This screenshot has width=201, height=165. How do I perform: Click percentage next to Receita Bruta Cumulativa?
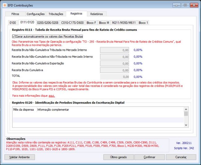pos(138,70)
